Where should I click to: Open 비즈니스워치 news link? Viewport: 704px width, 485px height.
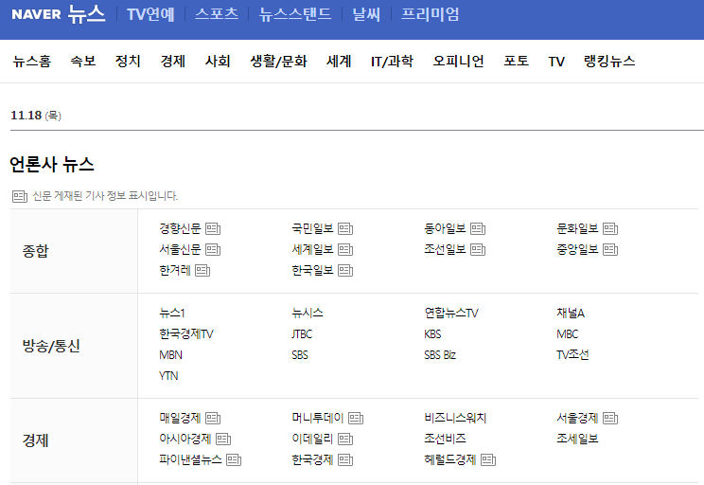[x=455, y=418]
